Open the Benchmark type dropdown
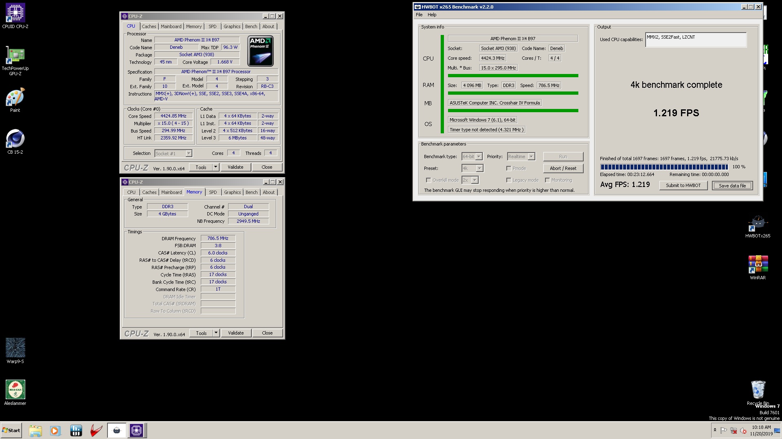The height and width of the screenshot is (439, 782). [479, 156]
